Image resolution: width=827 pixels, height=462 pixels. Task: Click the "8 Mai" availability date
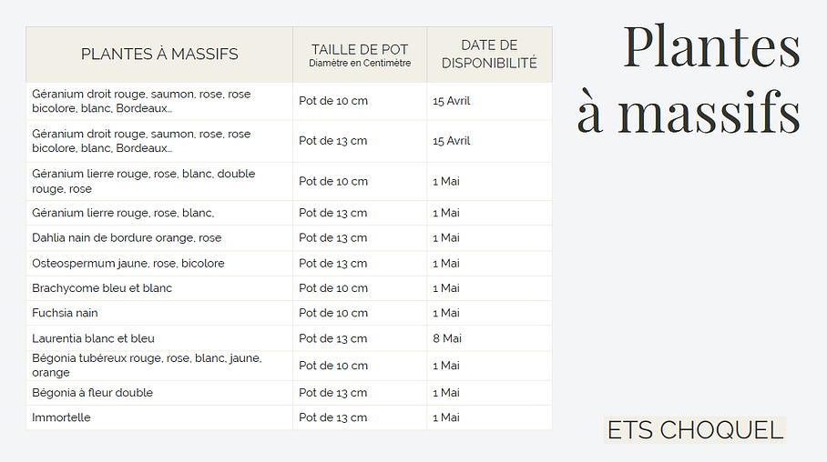click(447, 338)
